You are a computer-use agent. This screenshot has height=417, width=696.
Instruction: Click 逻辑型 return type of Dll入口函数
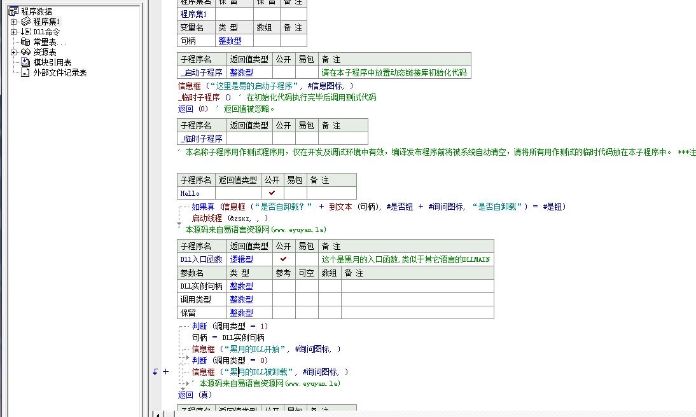pos(242,259)
